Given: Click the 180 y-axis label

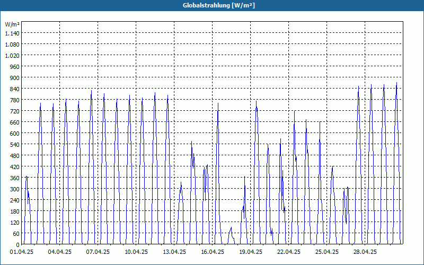Looking at the screenshot, I should (x=15, y=211).
